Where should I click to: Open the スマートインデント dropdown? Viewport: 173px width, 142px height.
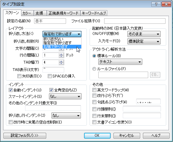65,96
